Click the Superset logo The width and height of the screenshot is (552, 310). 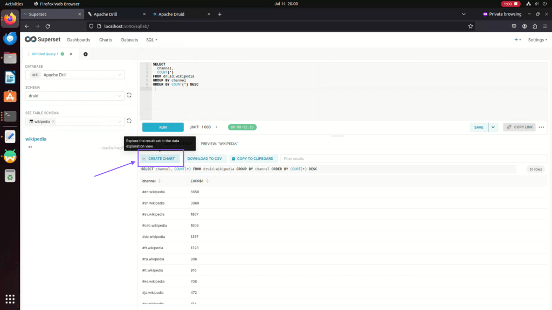tap(43, 39)
